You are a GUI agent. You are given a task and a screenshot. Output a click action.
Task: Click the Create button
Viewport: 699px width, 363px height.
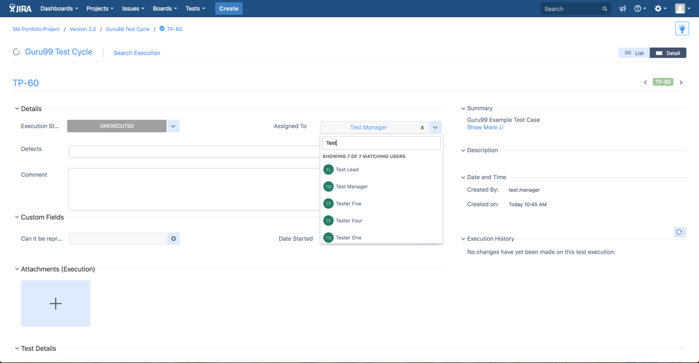[229, 9]
